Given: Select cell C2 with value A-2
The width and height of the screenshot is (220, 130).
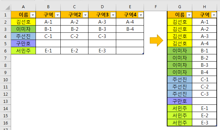Looking at the screenshot, I should (74, 22).
